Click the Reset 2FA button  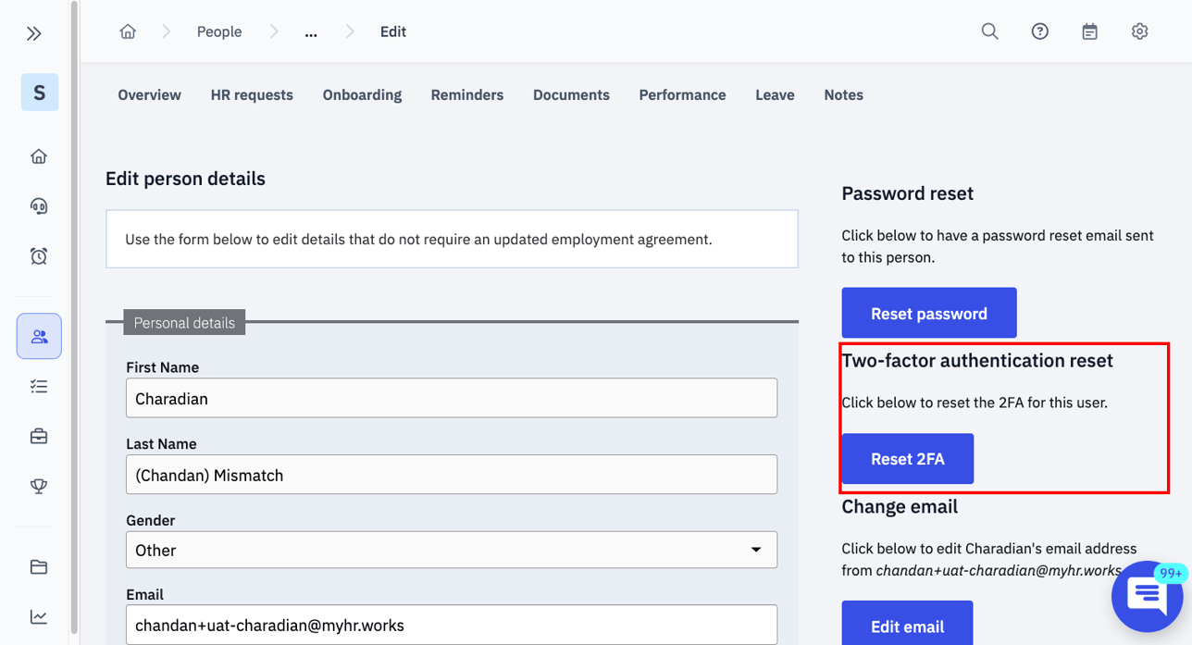pyautogui.click(x=908, y=458)
